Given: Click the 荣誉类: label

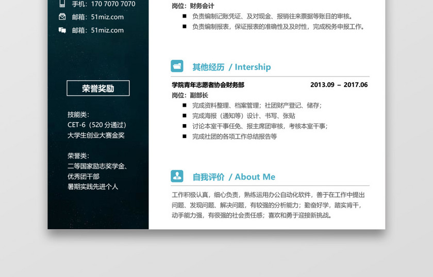Looking at the screenshot, I should coord(78,156).
